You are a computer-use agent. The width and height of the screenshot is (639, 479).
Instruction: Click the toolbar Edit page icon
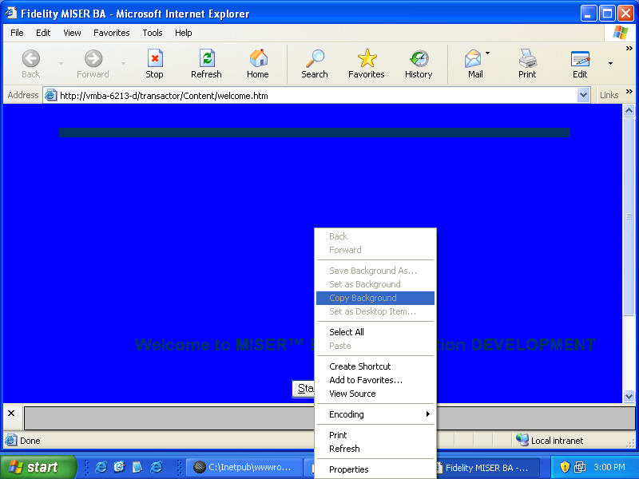tap(580, 59)
